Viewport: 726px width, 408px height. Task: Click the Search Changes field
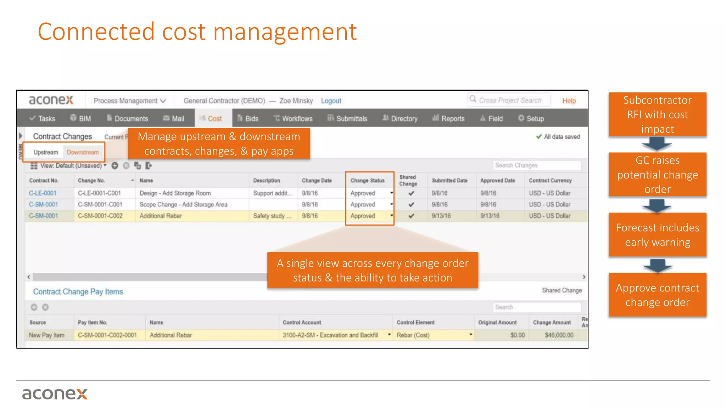pyautogui.click(x=537, y=165)
